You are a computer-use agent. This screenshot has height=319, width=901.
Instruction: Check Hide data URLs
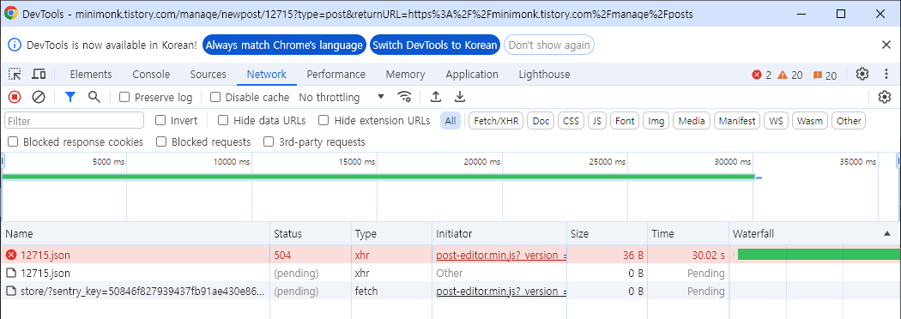click(223, 120)
